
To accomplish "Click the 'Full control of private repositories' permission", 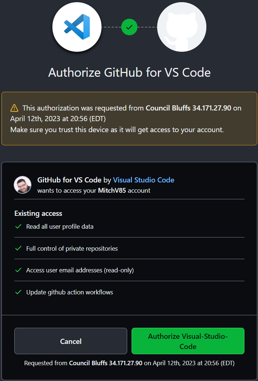I will coord(72,248).
